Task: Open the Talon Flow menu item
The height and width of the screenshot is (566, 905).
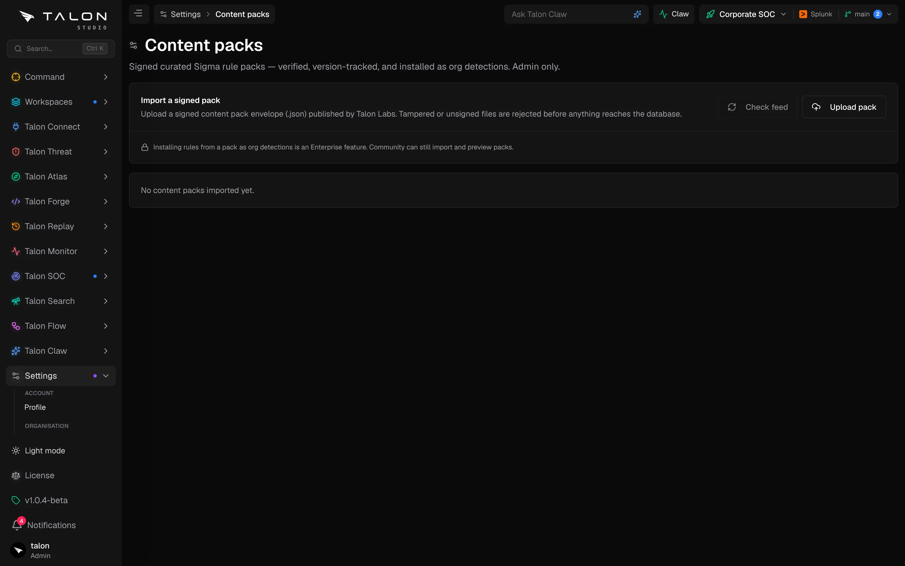Action: [61, 326]
